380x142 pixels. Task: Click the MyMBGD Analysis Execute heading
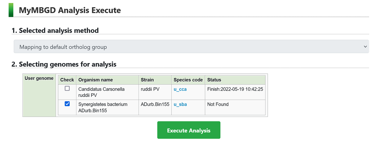tap(70, 10)
